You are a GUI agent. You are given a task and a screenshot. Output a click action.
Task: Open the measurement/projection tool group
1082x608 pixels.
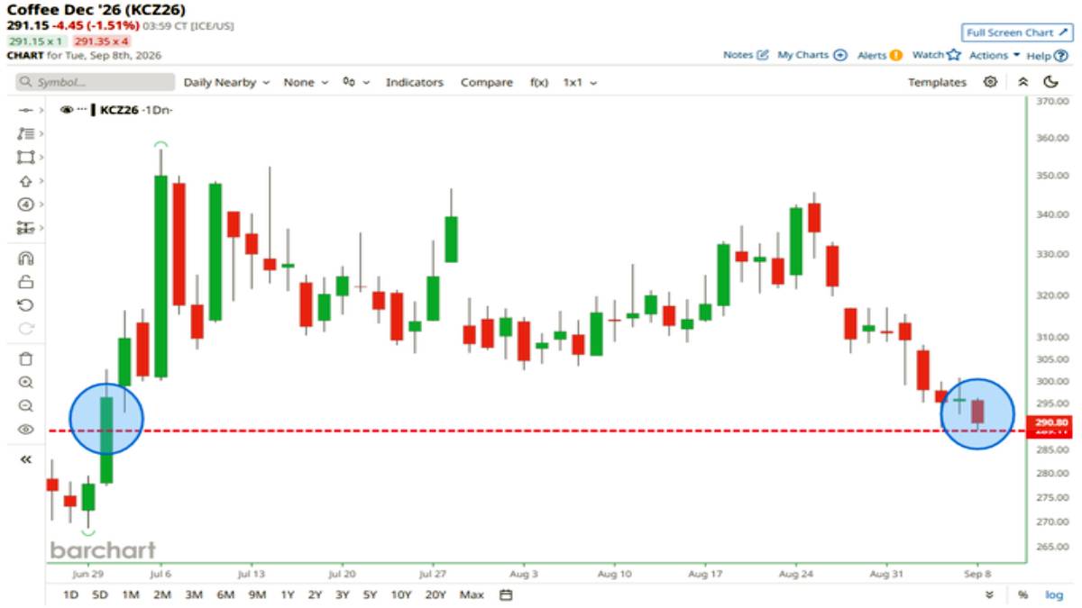[x=25, y=228]
